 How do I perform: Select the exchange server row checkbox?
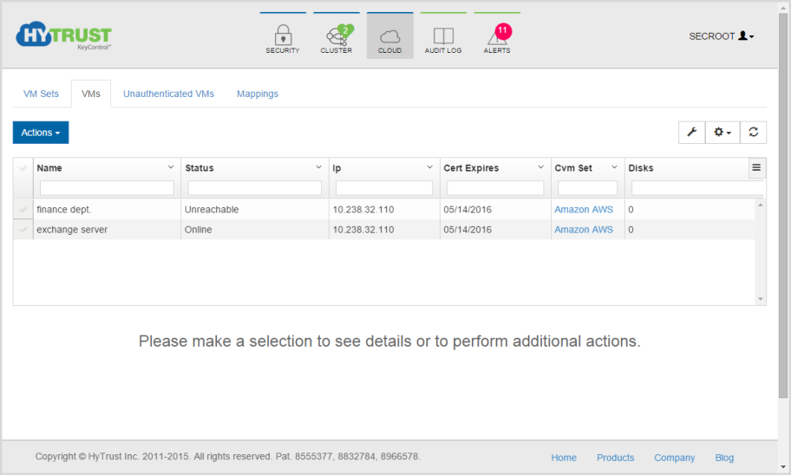point(23,230)
